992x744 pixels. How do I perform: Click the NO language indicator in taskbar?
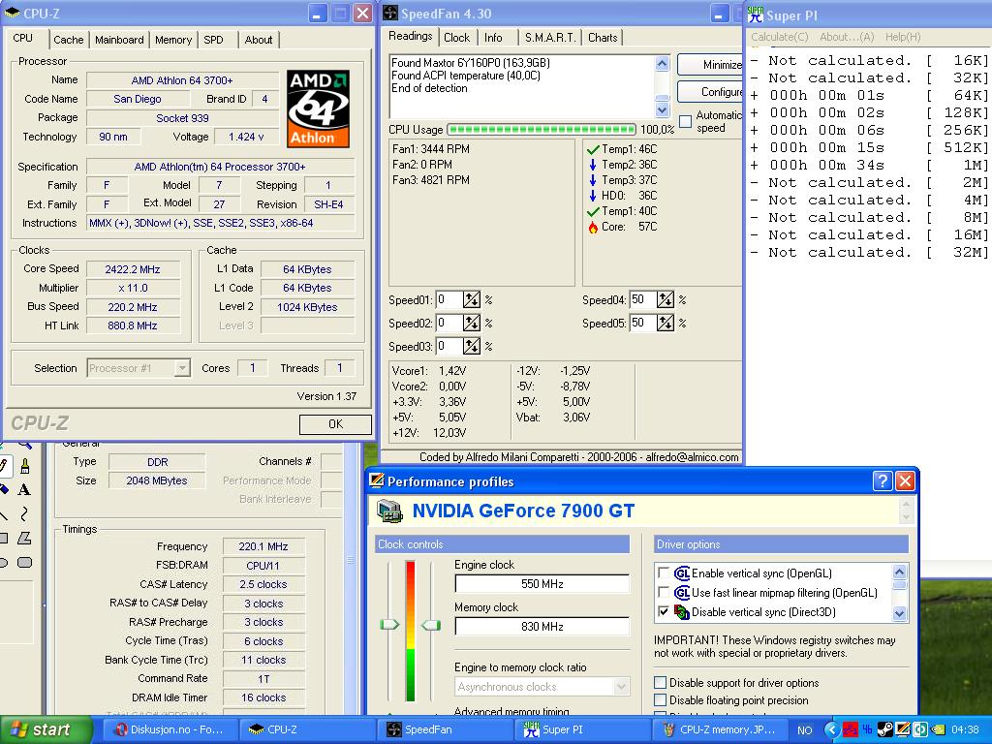tap(805, 730)
